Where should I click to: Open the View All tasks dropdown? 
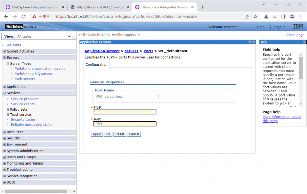point(44,36)
